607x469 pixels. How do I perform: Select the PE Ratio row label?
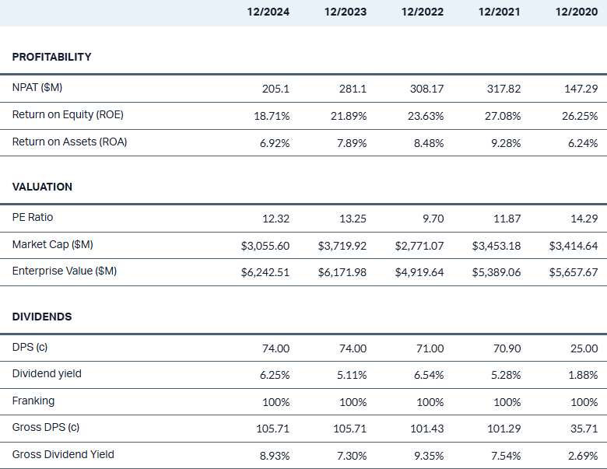tap(33, 218)
